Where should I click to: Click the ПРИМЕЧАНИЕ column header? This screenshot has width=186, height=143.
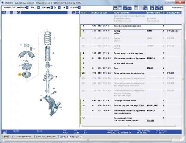(x=154, y=13)
